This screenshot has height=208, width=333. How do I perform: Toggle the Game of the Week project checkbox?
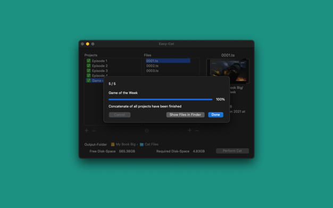[88, 80]
